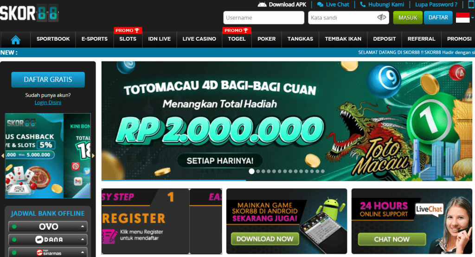Viewport: 475px width, 257px height.
Task: Open the SLOTS menu item
Action: click(128, 39)
